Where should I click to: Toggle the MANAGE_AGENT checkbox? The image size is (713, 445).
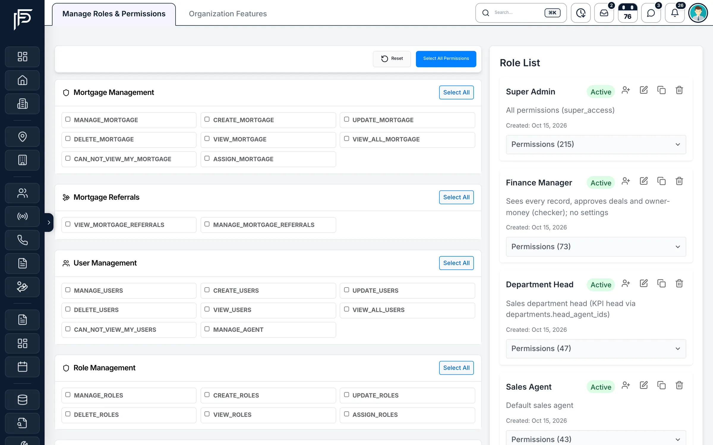tap(207, 329)
